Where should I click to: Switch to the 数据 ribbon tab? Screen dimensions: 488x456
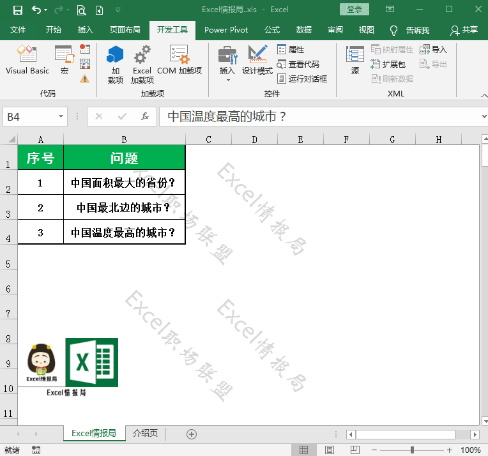(x=304, y=30)
